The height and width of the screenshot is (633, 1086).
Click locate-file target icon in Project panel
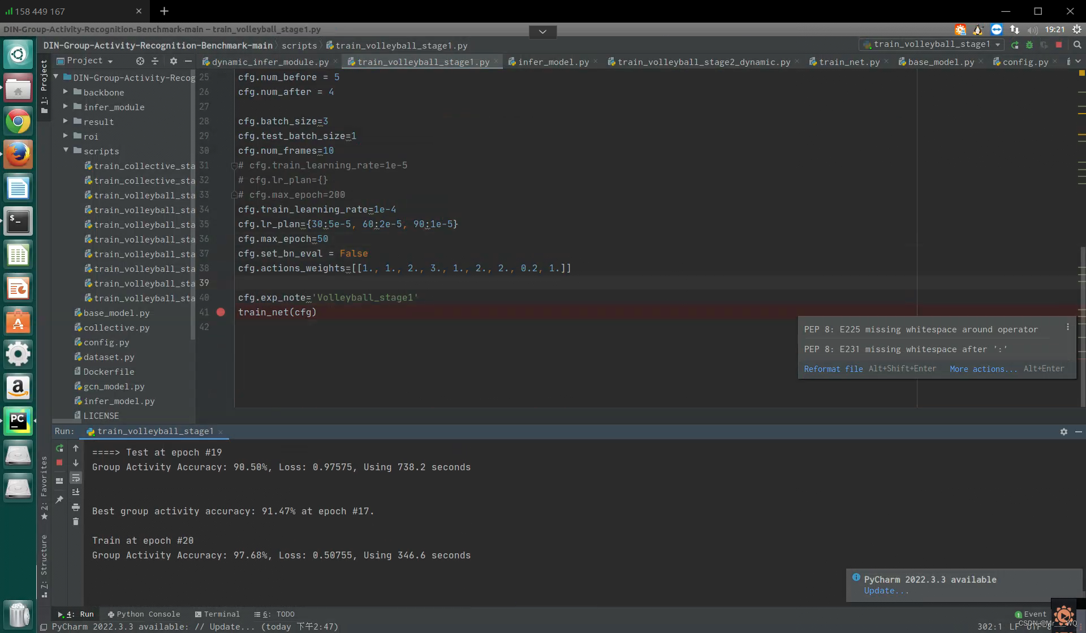click(x=140, y=61)
